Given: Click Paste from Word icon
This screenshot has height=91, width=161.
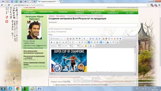Looking at the screenshot, I should (x=73, y=39).
